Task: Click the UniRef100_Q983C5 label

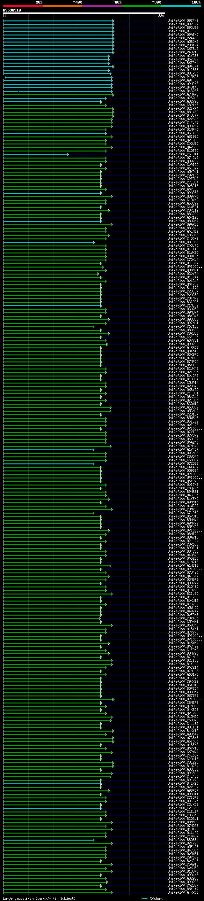Action: [183, 320]
